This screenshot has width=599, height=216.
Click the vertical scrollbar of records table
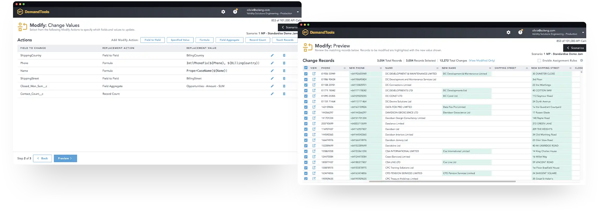pos(581,72)
